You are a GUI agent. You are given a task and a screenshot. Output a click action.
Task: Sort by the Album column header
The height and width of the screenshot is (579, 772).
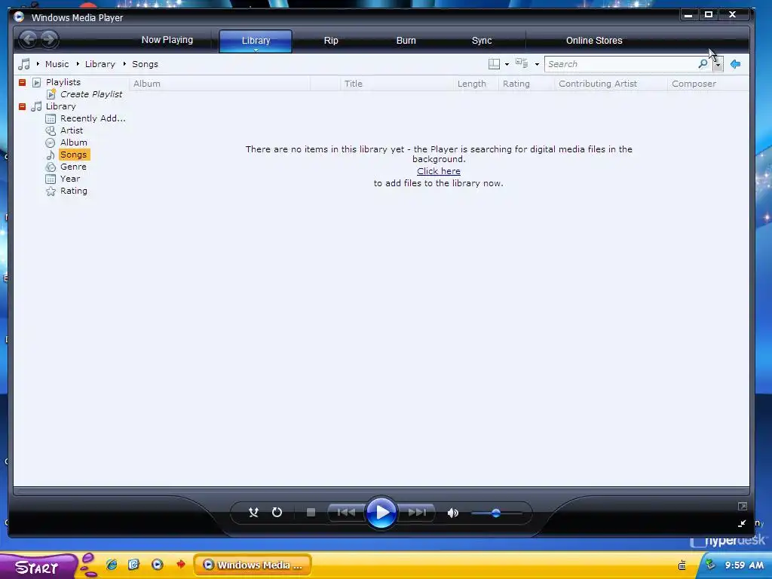219,84
